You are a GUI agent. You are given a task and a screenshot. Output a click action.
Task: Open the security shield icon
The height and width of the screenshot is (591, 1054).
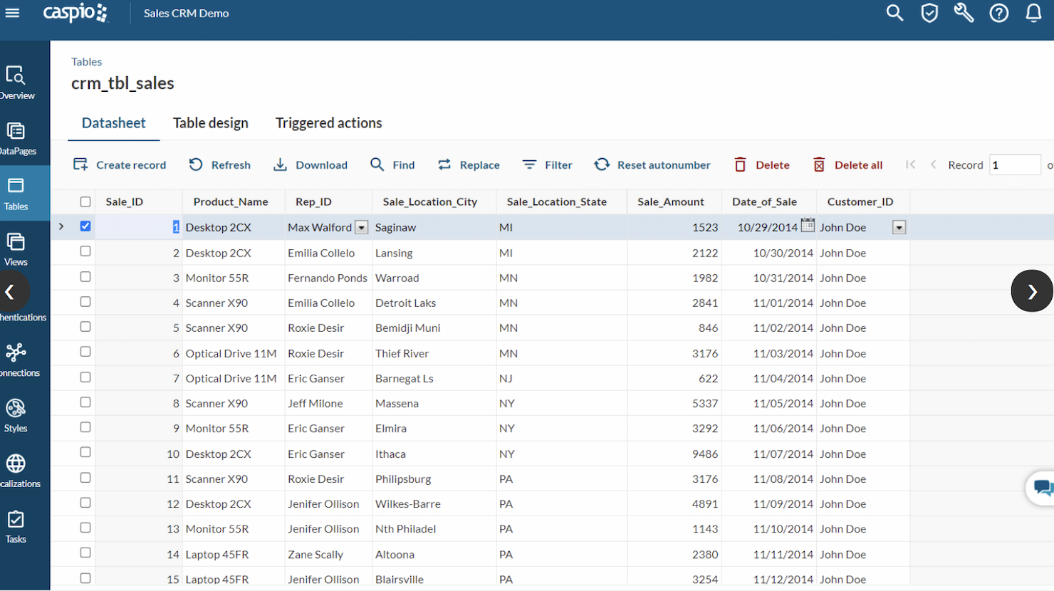[929, 13]
